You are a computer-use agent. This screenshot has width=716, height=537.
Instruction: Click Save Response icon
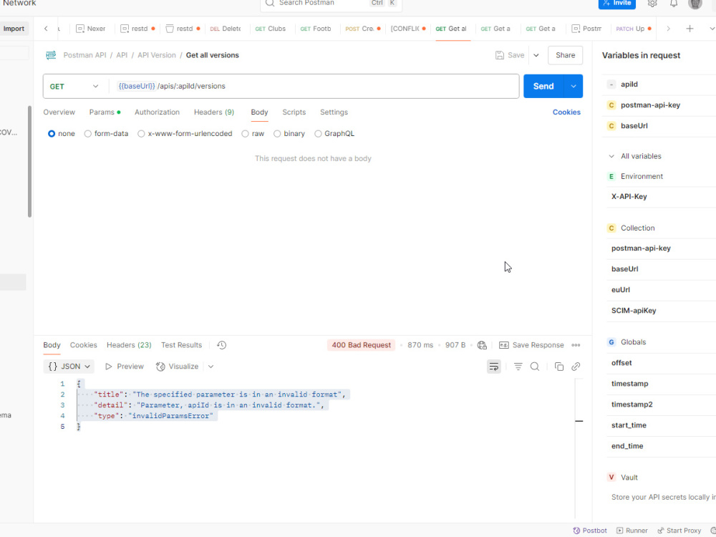pos(503,345)
